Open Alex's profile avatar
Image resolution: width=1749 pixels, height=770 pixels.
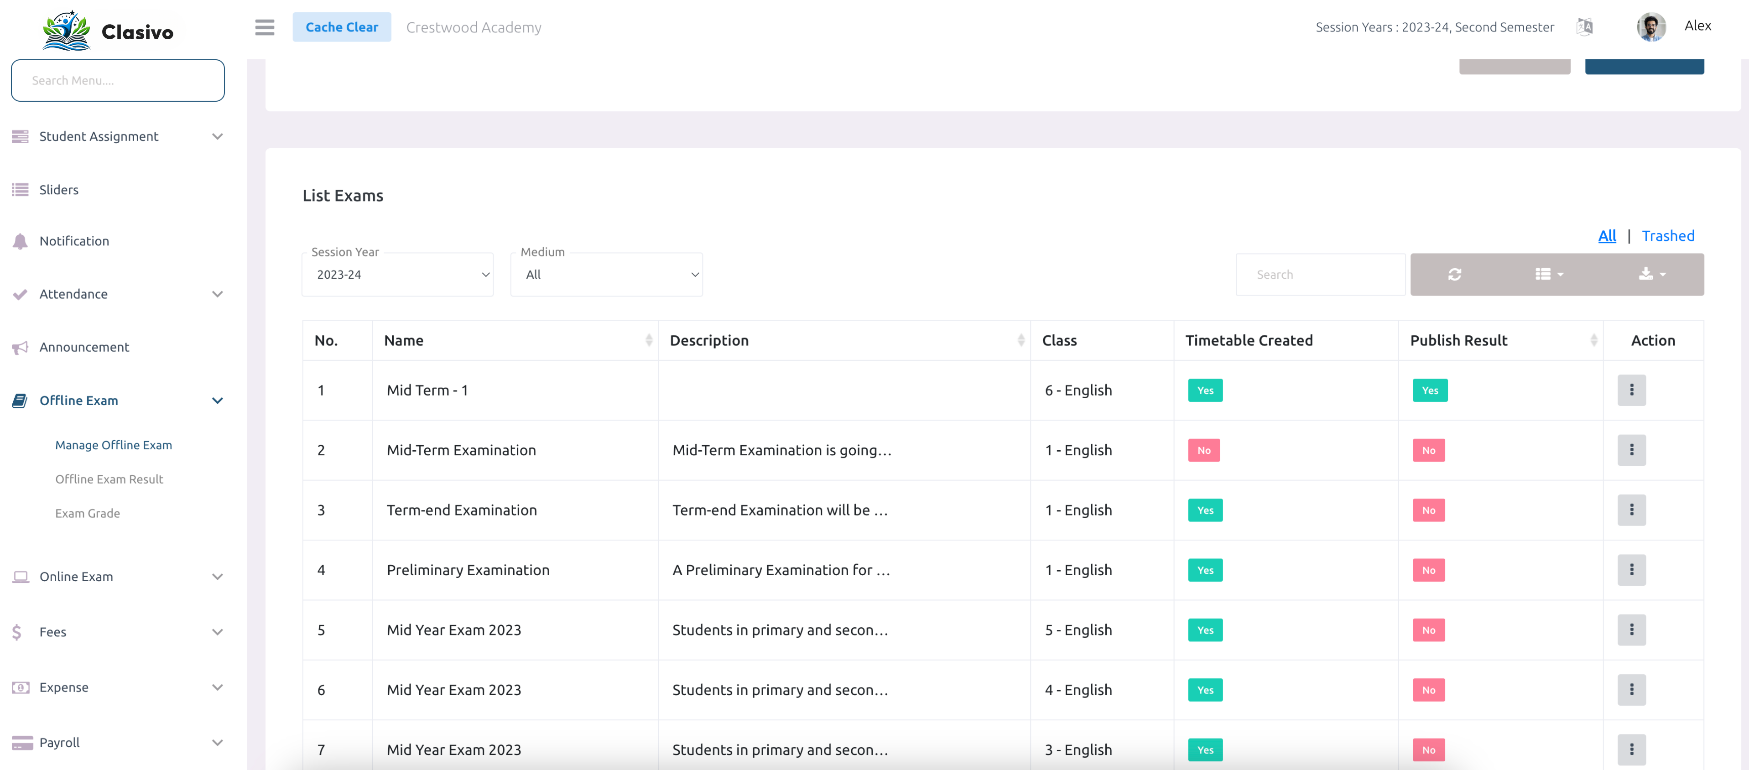[x=1650, y=26]
